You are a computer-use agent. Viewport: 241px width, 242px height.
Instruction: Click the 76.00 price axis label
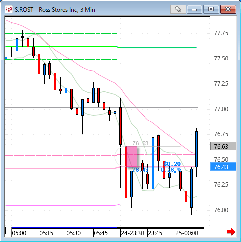point(221,210)
